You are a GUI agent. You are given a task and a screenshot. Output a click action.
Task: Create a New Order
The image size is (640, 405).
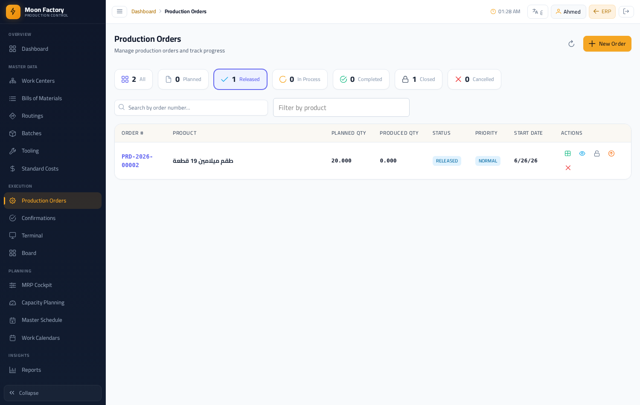click(x=607, y=44)
